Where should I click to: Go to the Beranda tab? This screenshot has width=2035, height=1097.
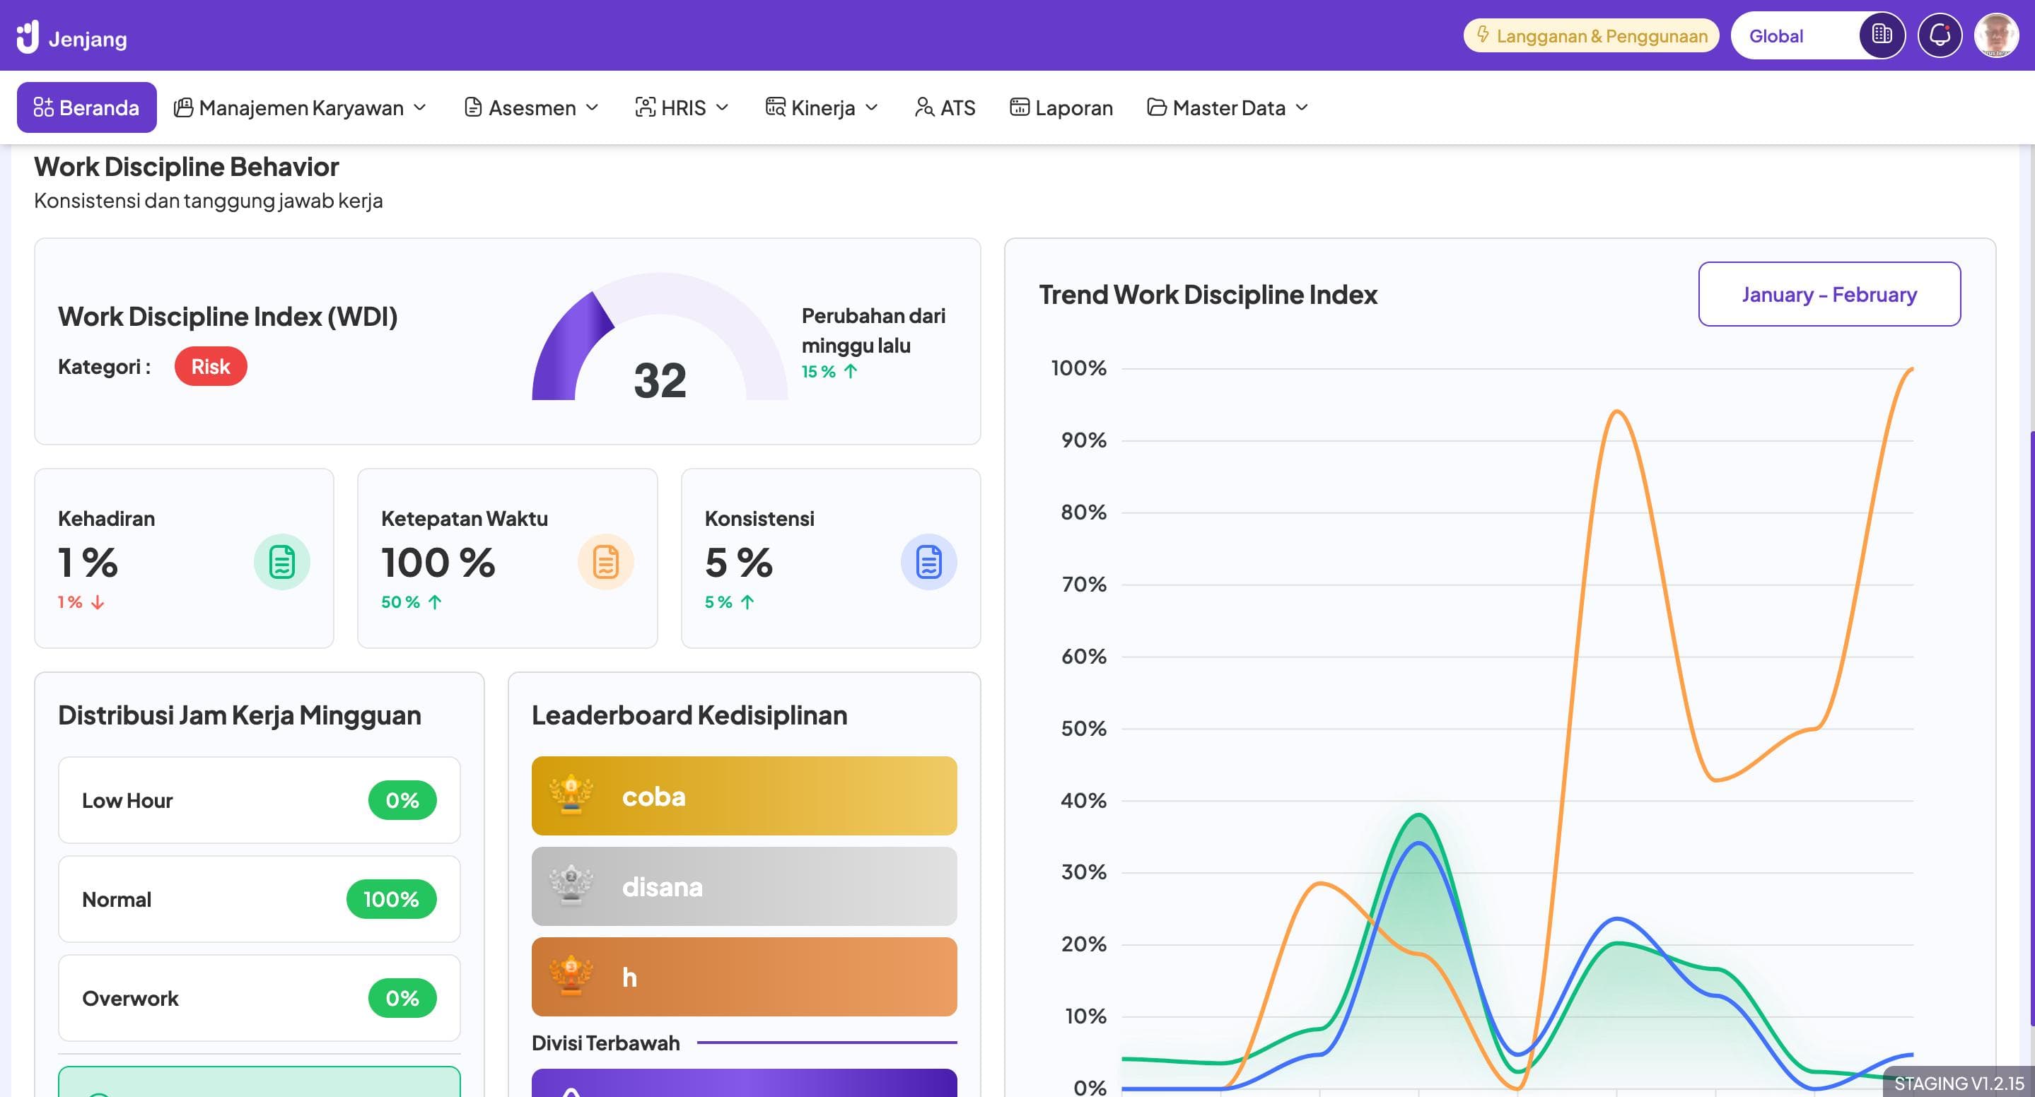[86, 107]
